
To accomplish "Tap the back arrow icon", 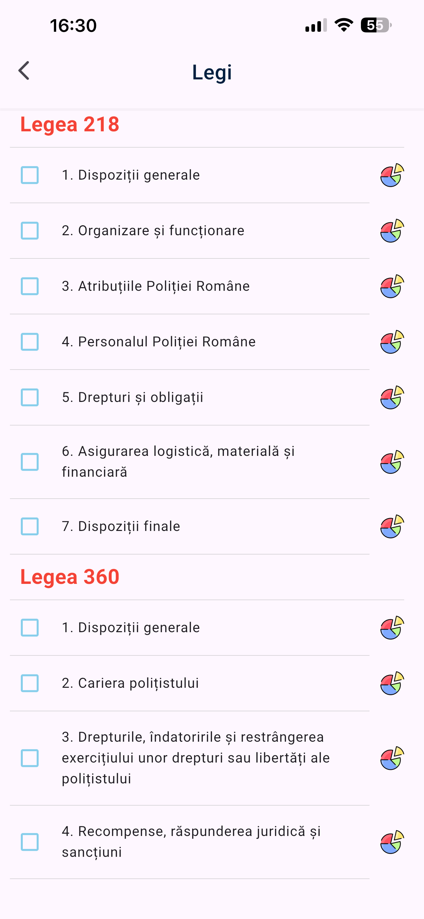I will pos(24,71).
